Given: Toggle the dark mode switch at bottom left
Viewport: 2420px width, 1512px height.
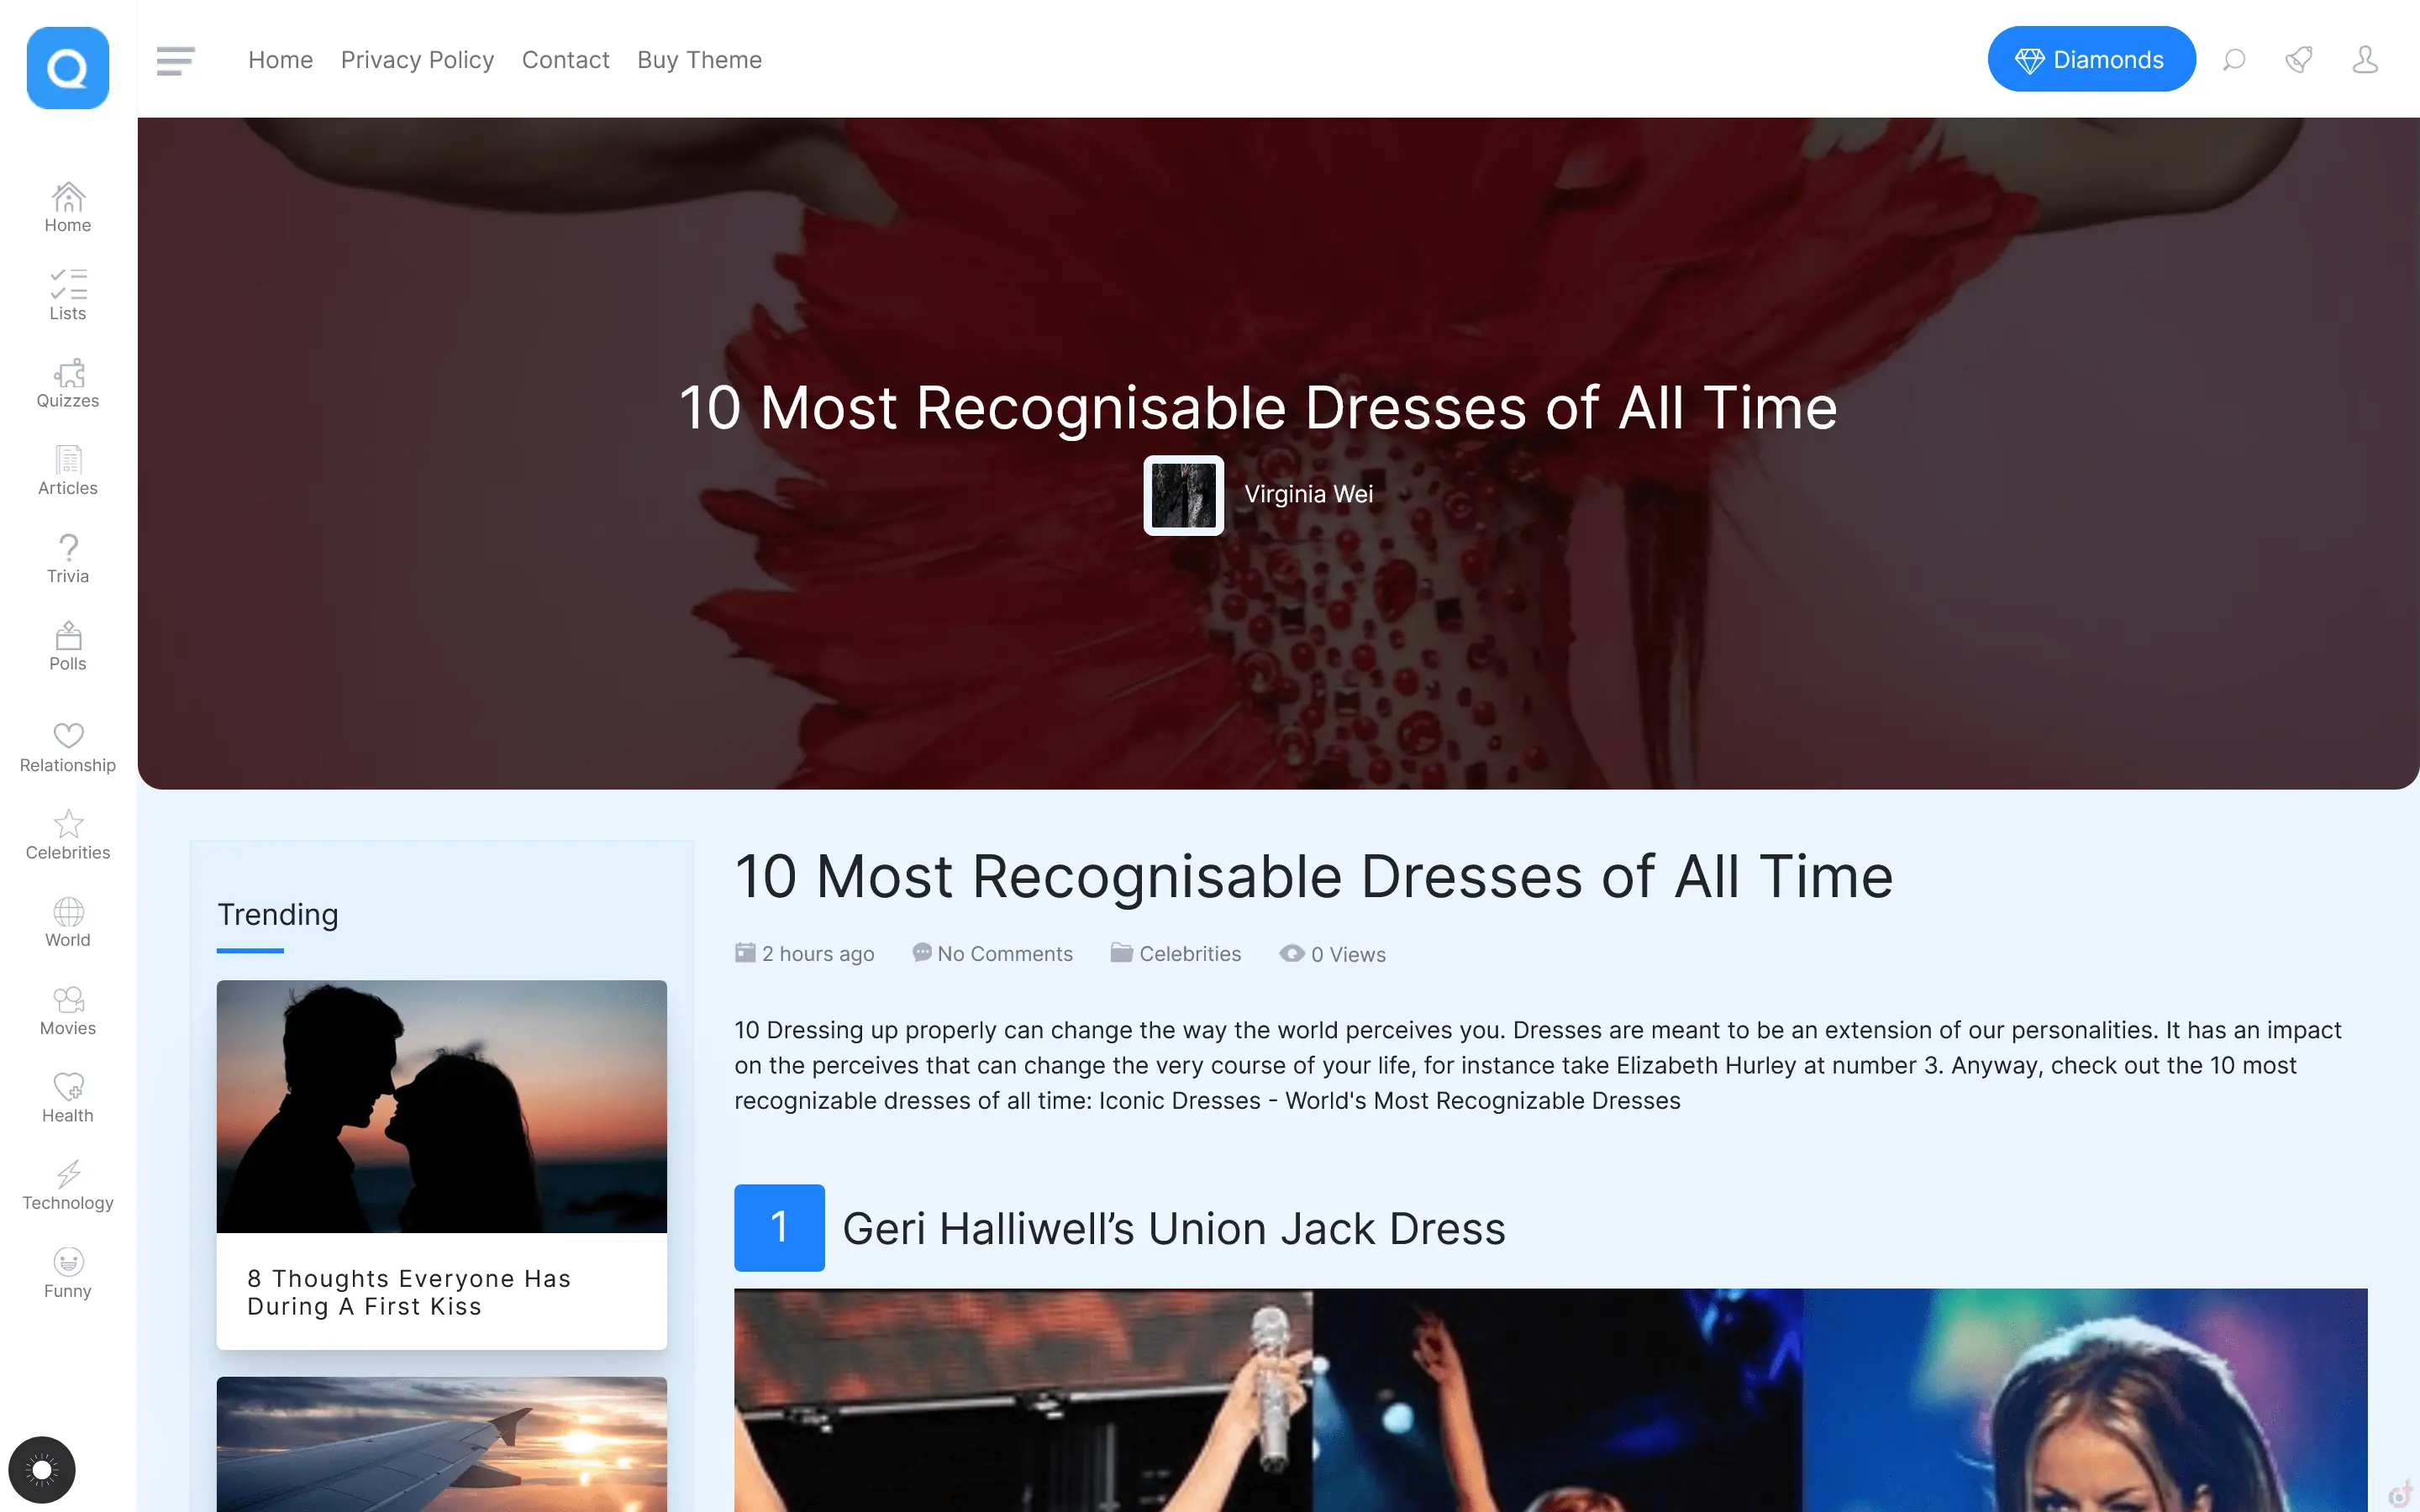Looking at the screenshot, I should click(42, 1469).
